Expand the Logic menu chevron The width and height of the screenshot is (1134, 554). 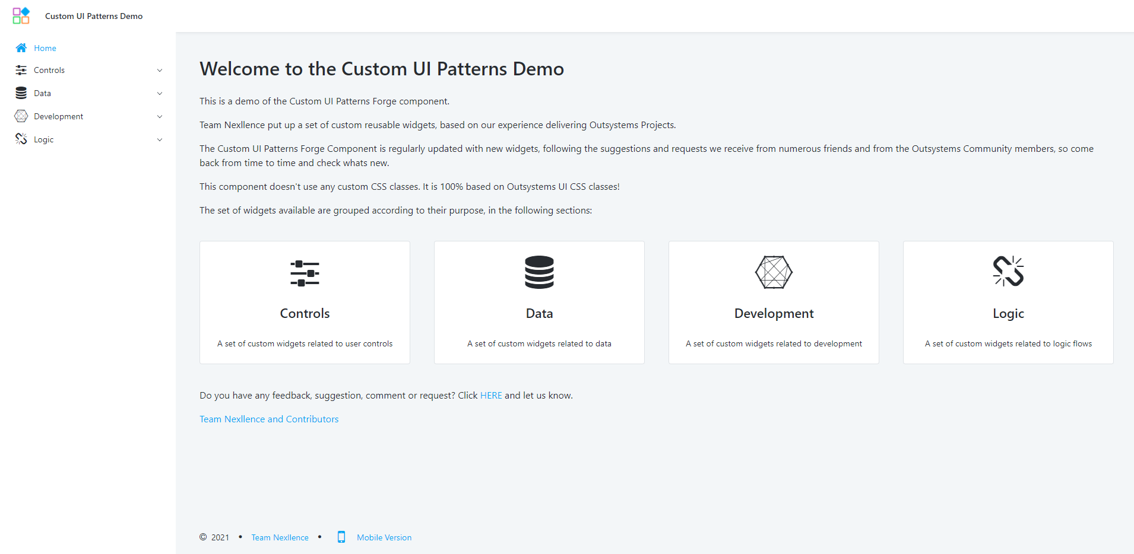coord(160,139)
